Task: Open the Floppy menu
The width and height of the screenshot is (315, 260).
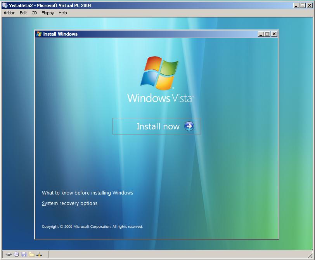Action: 48,13
